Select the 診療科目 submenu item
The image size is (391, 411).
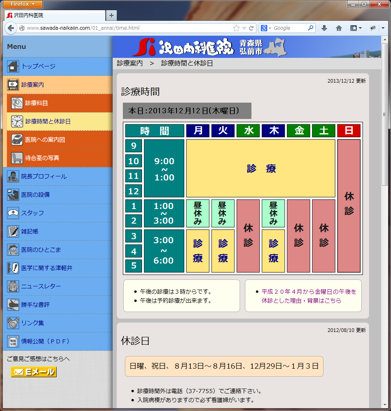point(37,103)
